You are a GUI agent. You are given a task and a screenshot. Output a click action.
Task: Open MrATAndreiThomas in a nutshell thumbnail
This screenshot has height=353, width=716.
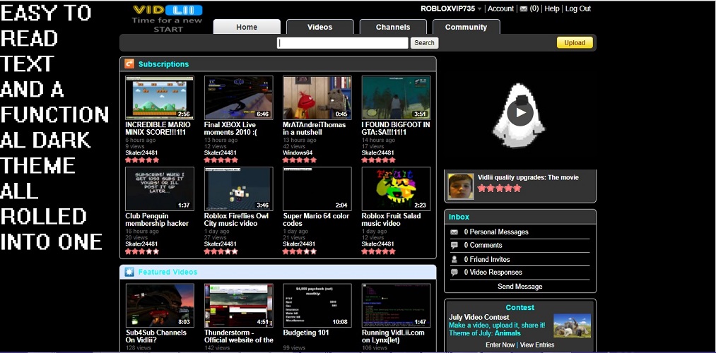coord(317,97)
